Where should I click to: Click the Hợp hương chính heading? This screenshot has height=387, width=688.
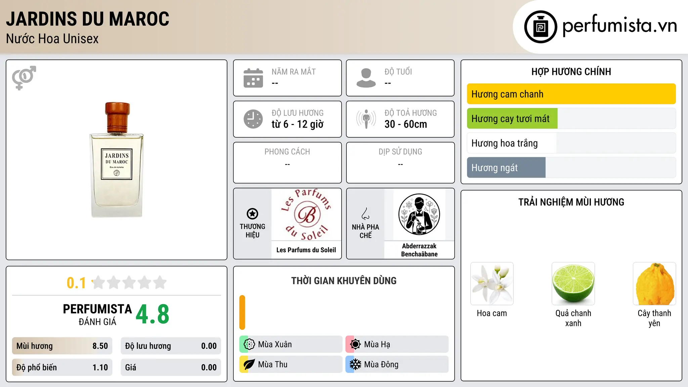click(x=571, y=72)
